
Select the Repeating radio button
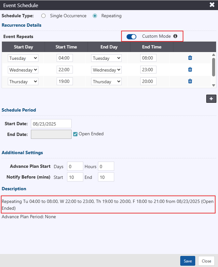(95, 16)
